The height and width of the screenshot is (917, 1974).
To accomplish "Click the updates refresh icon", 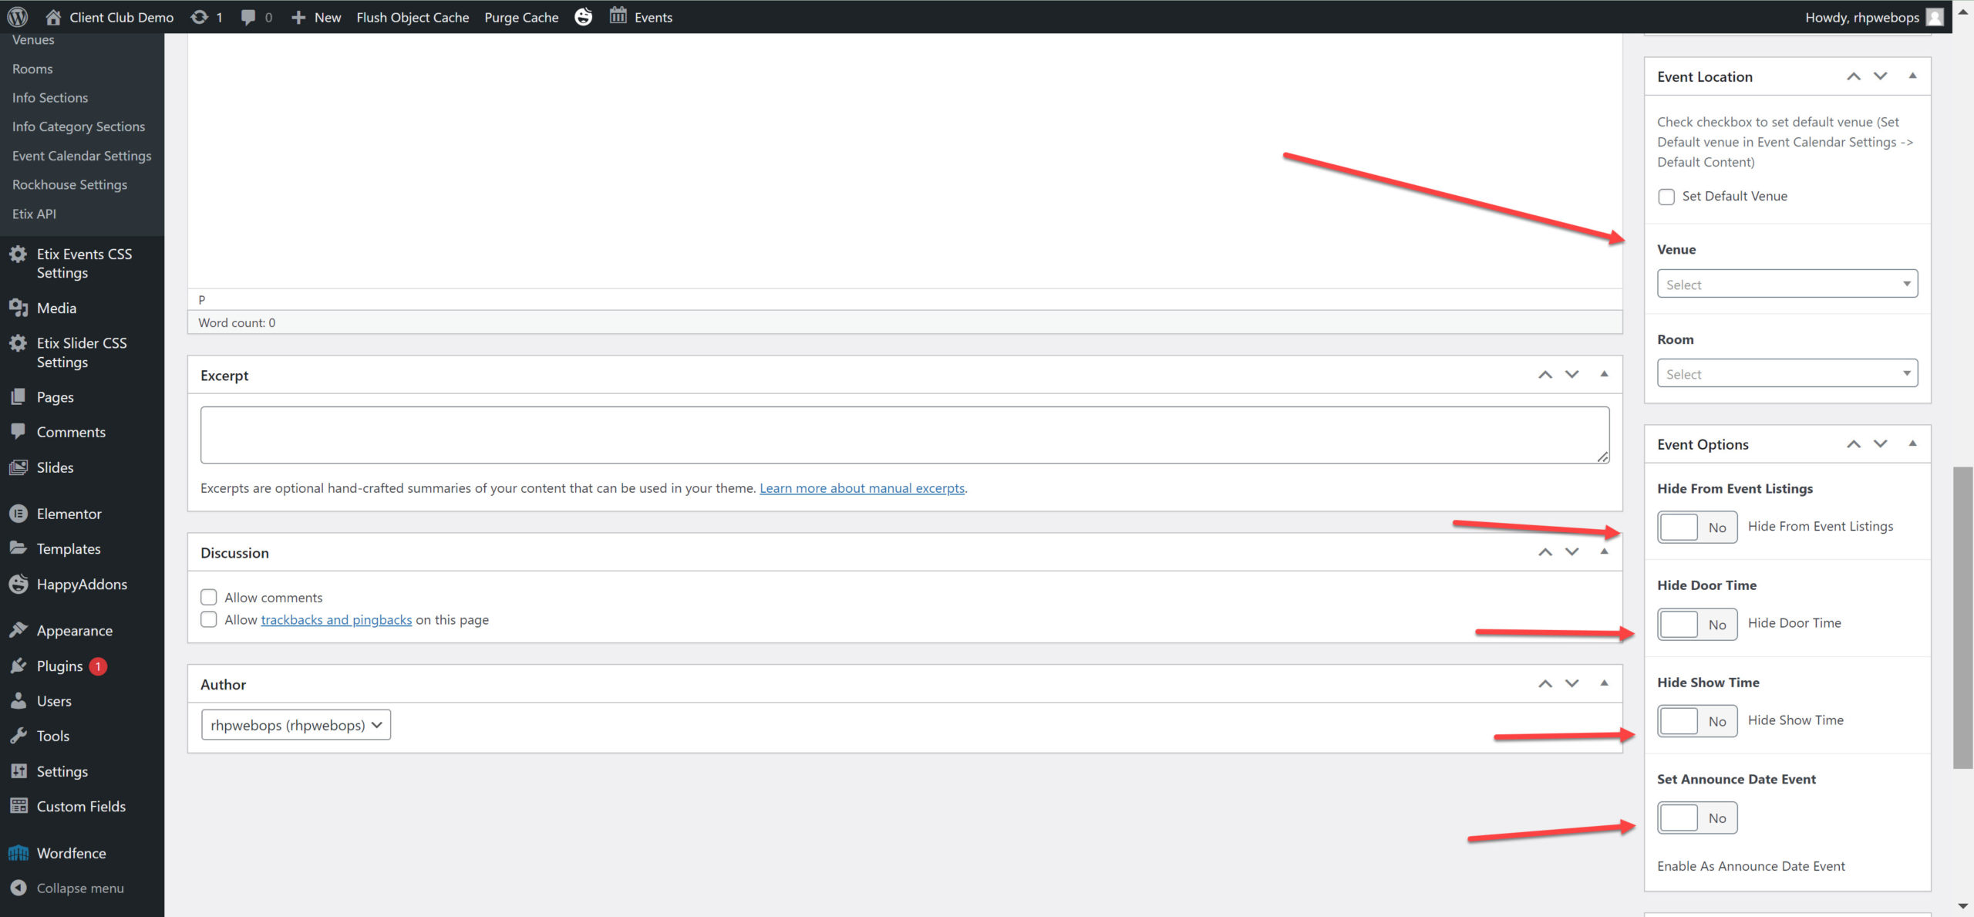I will pos(199,17).
